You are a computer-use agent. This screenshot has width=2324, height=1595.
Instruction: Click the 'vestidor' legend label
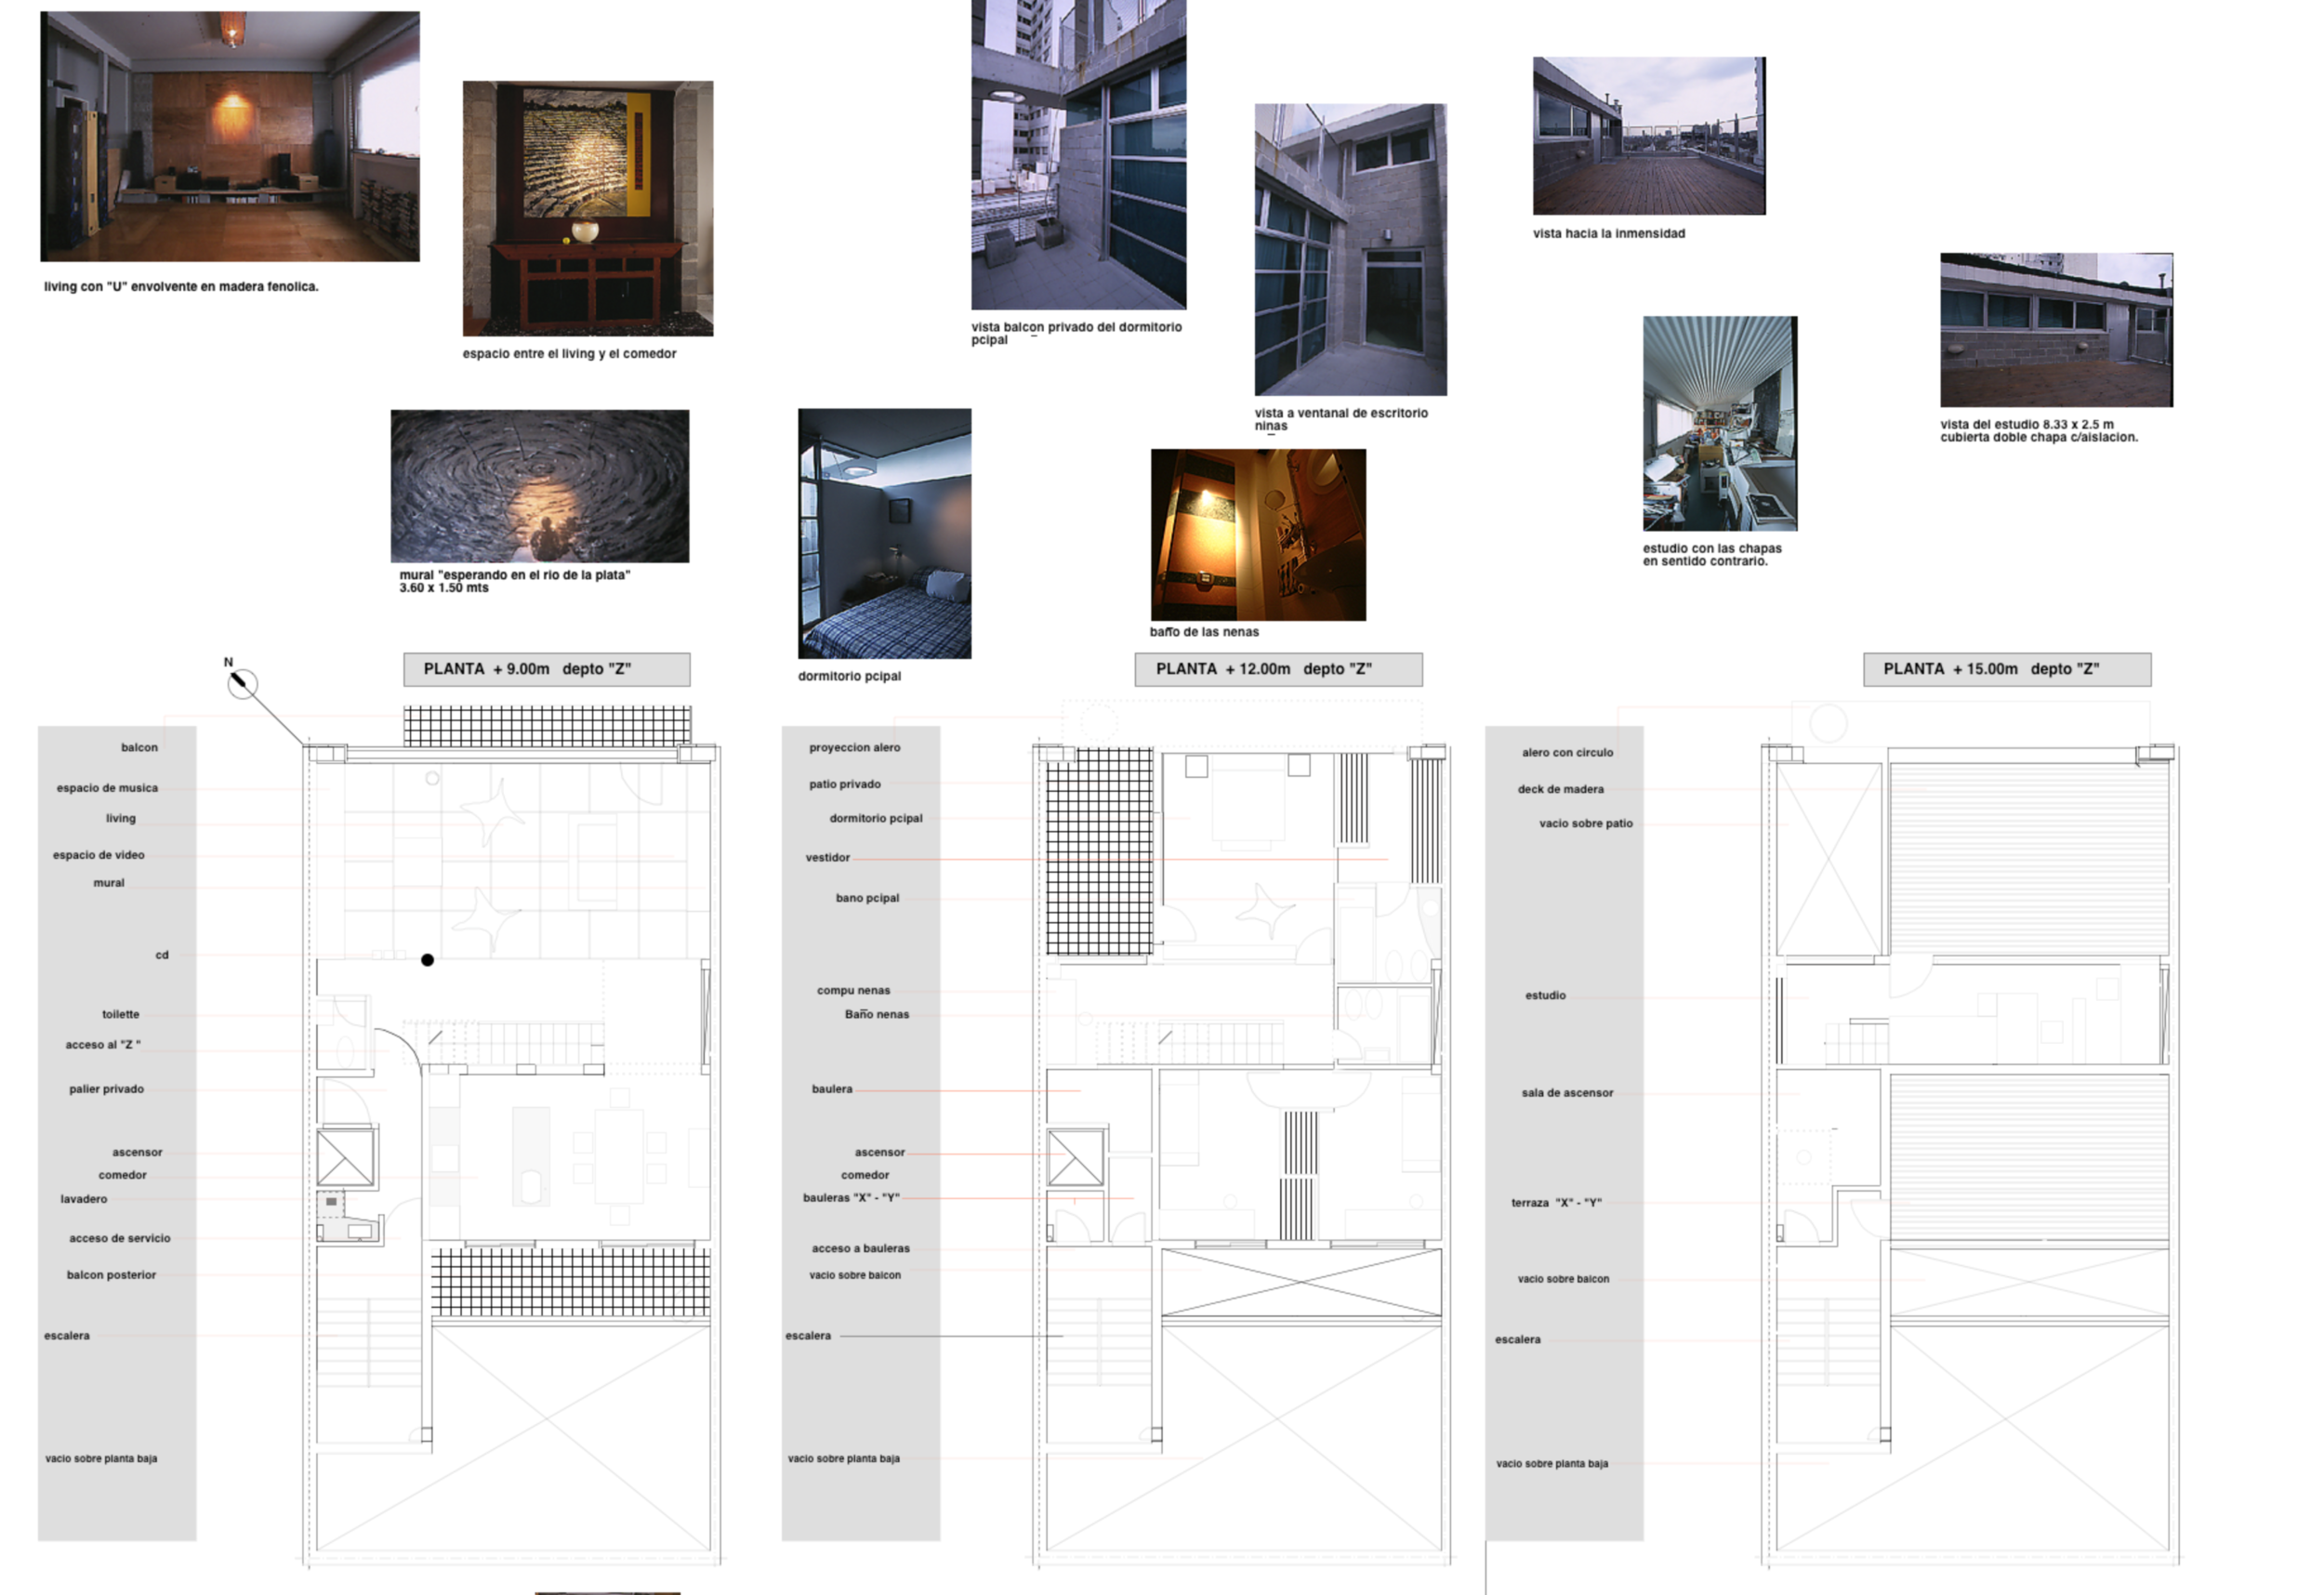pyautogui.click(x=828, y=858)
